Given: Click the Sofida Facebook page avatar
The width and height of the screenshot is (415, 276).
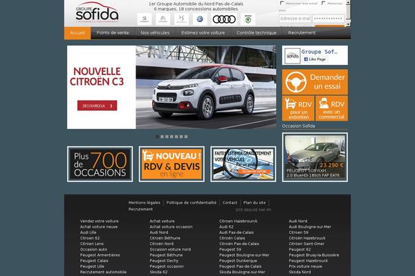Looking at the screenshot, I should pos(293,56).
